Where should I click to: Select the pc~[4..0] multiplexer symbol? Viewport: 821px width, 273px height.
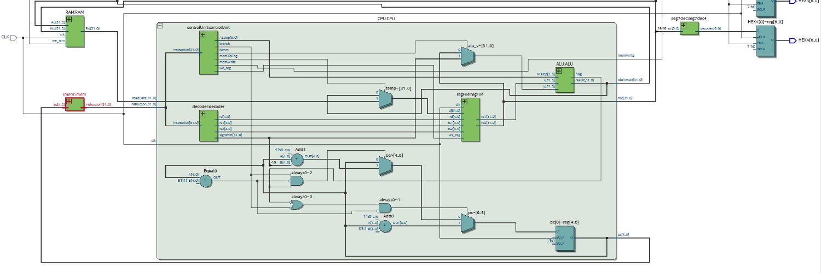click(385, 165)
